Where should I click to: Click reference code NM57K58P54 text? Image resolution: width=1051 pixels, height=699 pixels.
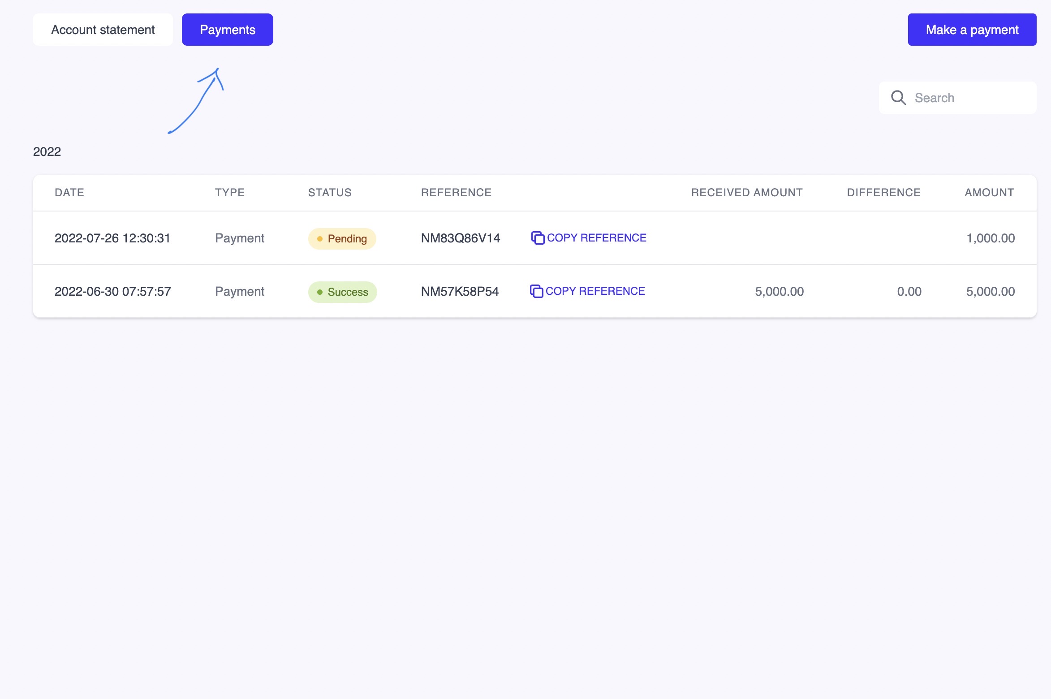(x=460, y=291)
